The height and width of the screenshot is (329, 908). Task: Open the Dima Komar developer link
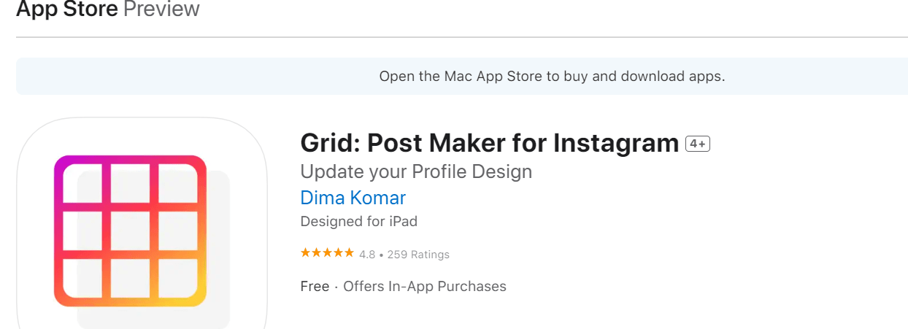[353, 198]
